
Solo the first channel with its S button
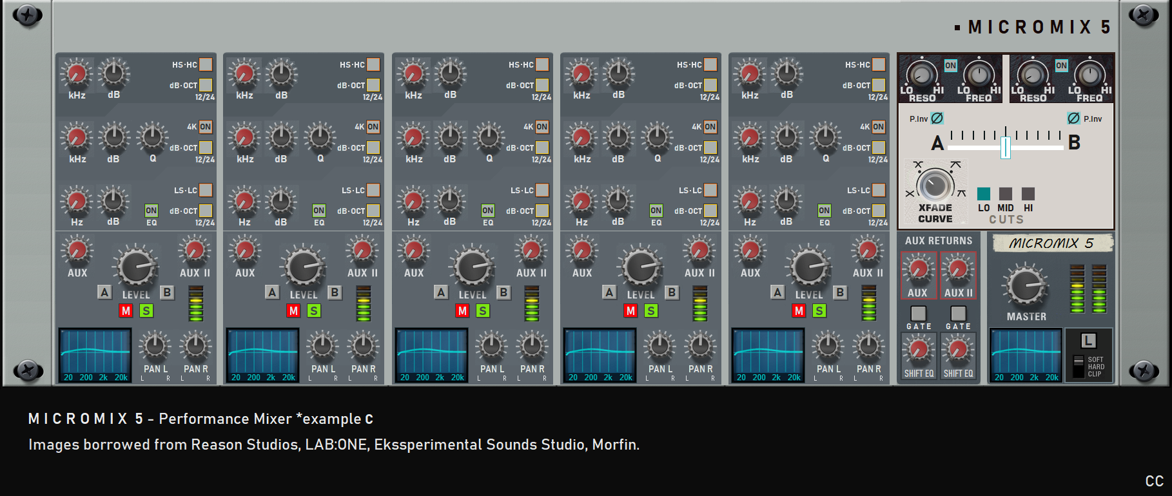(x=146, y=310)
